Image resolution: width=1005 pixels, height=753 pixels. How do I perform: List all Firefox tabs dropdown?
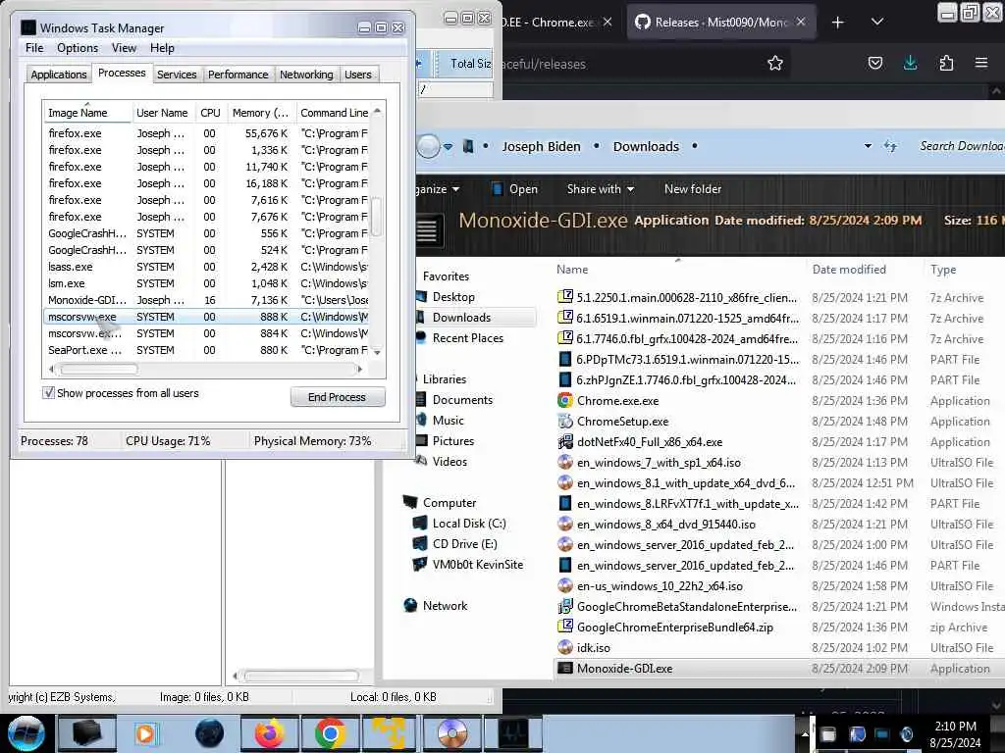877,23
